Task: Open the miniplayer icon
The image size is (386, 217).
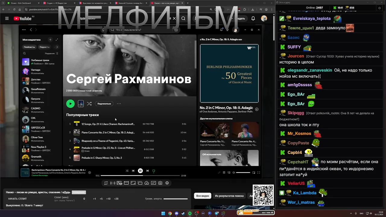Action: (x=254, y=172)
